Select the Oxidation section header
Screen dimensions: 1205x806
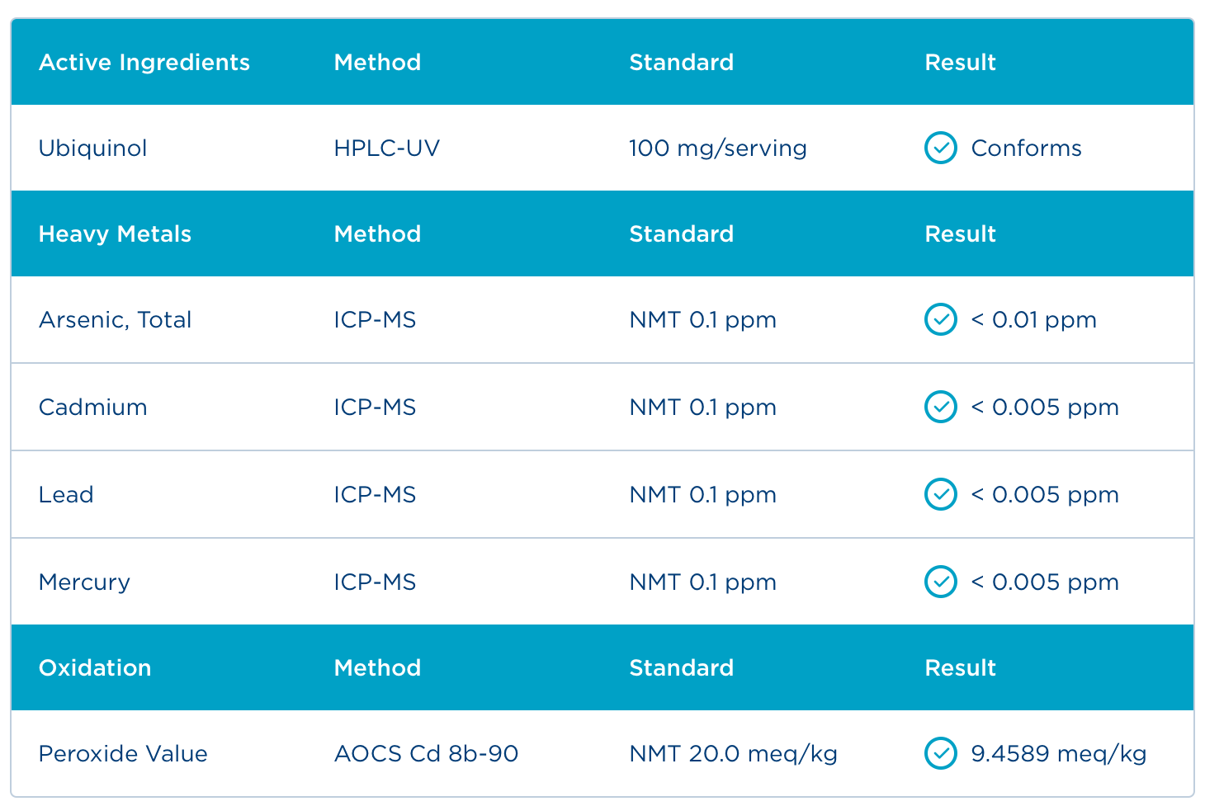[x=95, y=668]
